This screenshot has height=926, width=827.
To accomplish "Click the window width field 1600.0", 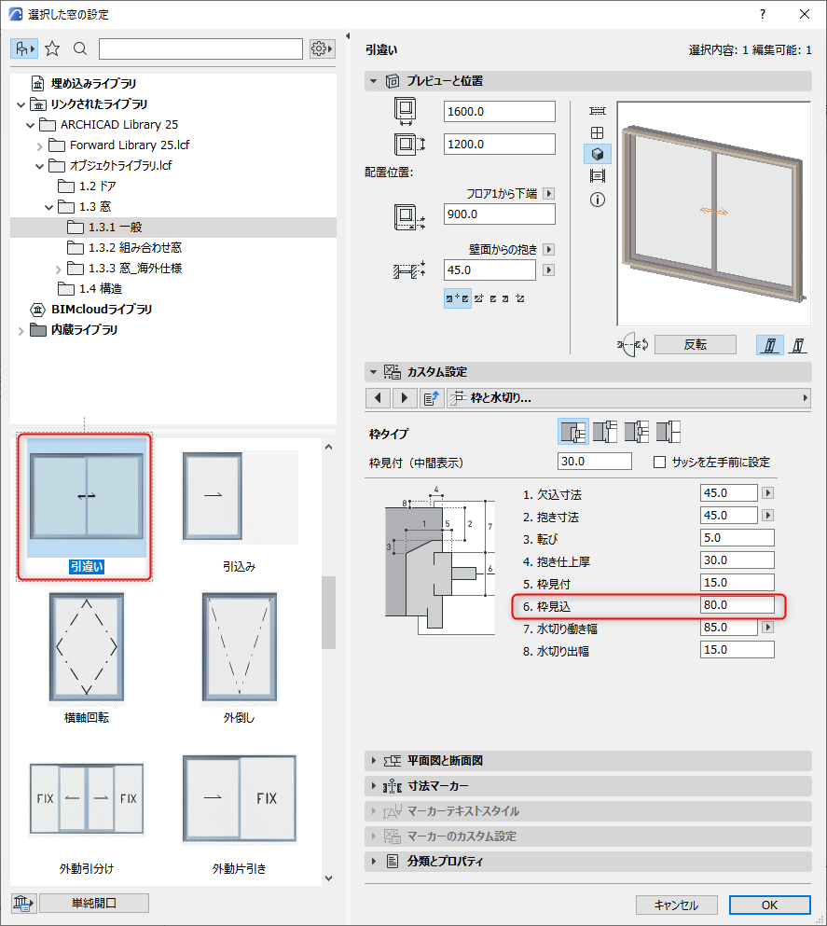I will click(500, 112).
